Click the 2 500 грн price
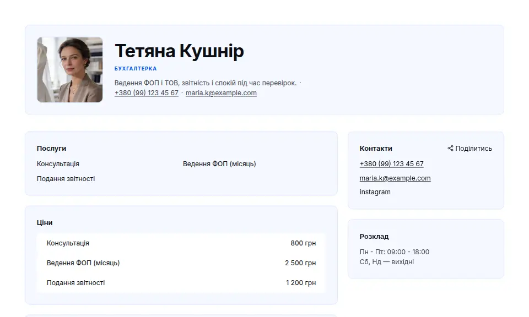The height and width of the screenshot is (317, 529). (x=300, y=263)
